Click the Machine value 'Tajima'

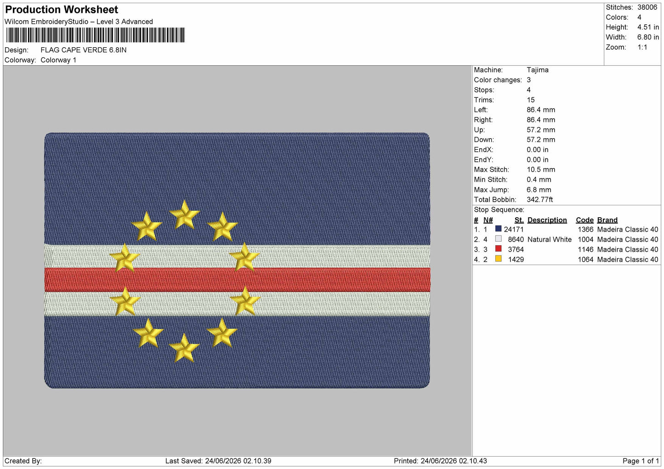coord(538,70)
